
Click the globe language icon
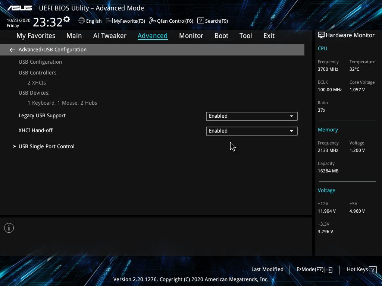tap(82, 21)
